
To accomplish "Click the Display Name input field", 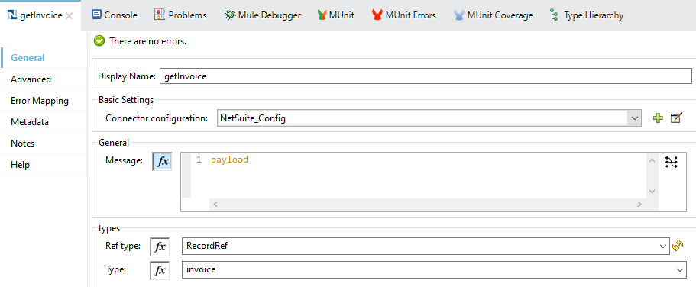I will coord(426,76).
